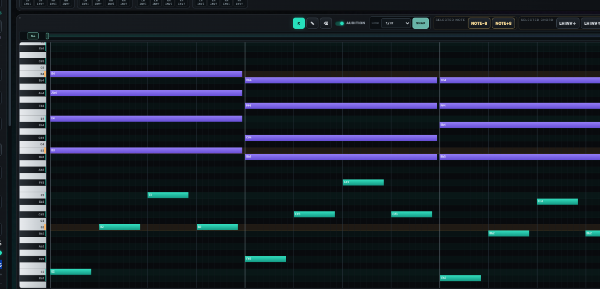Click the B3 piano key
600x289 pixels.
(x=32, y=151)
